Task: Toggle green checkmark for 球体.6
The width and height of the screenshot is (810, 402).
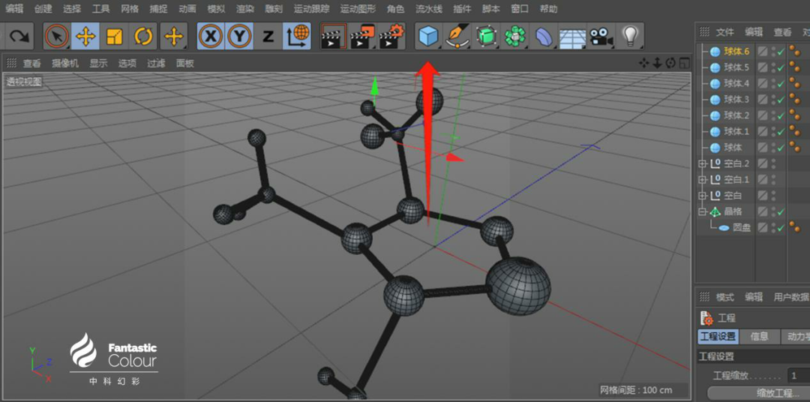Action: (x=781, y=51)
